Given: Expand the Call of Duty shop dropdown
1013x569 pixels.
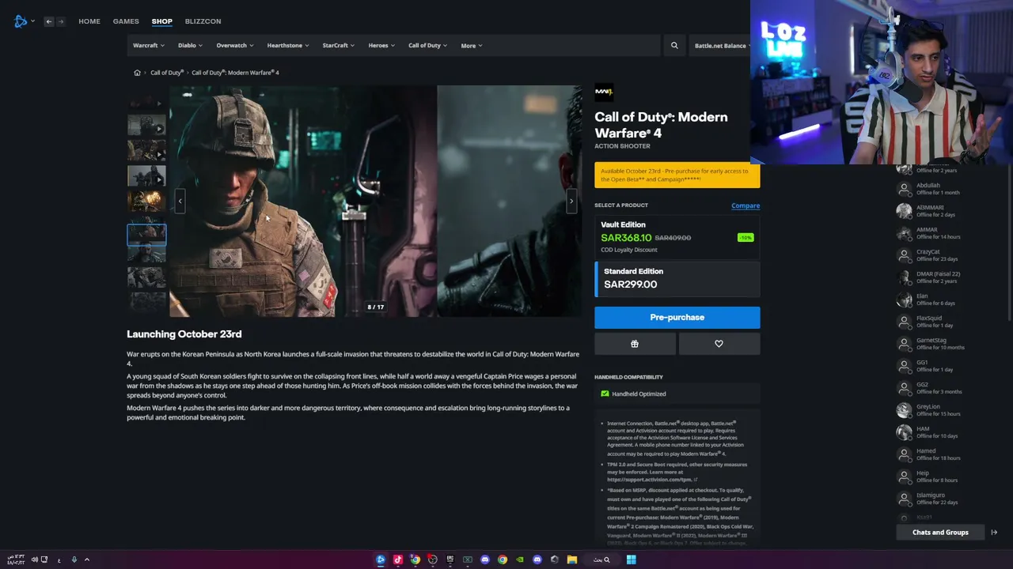Looking at the screenshot, I should tap(427, 46).
